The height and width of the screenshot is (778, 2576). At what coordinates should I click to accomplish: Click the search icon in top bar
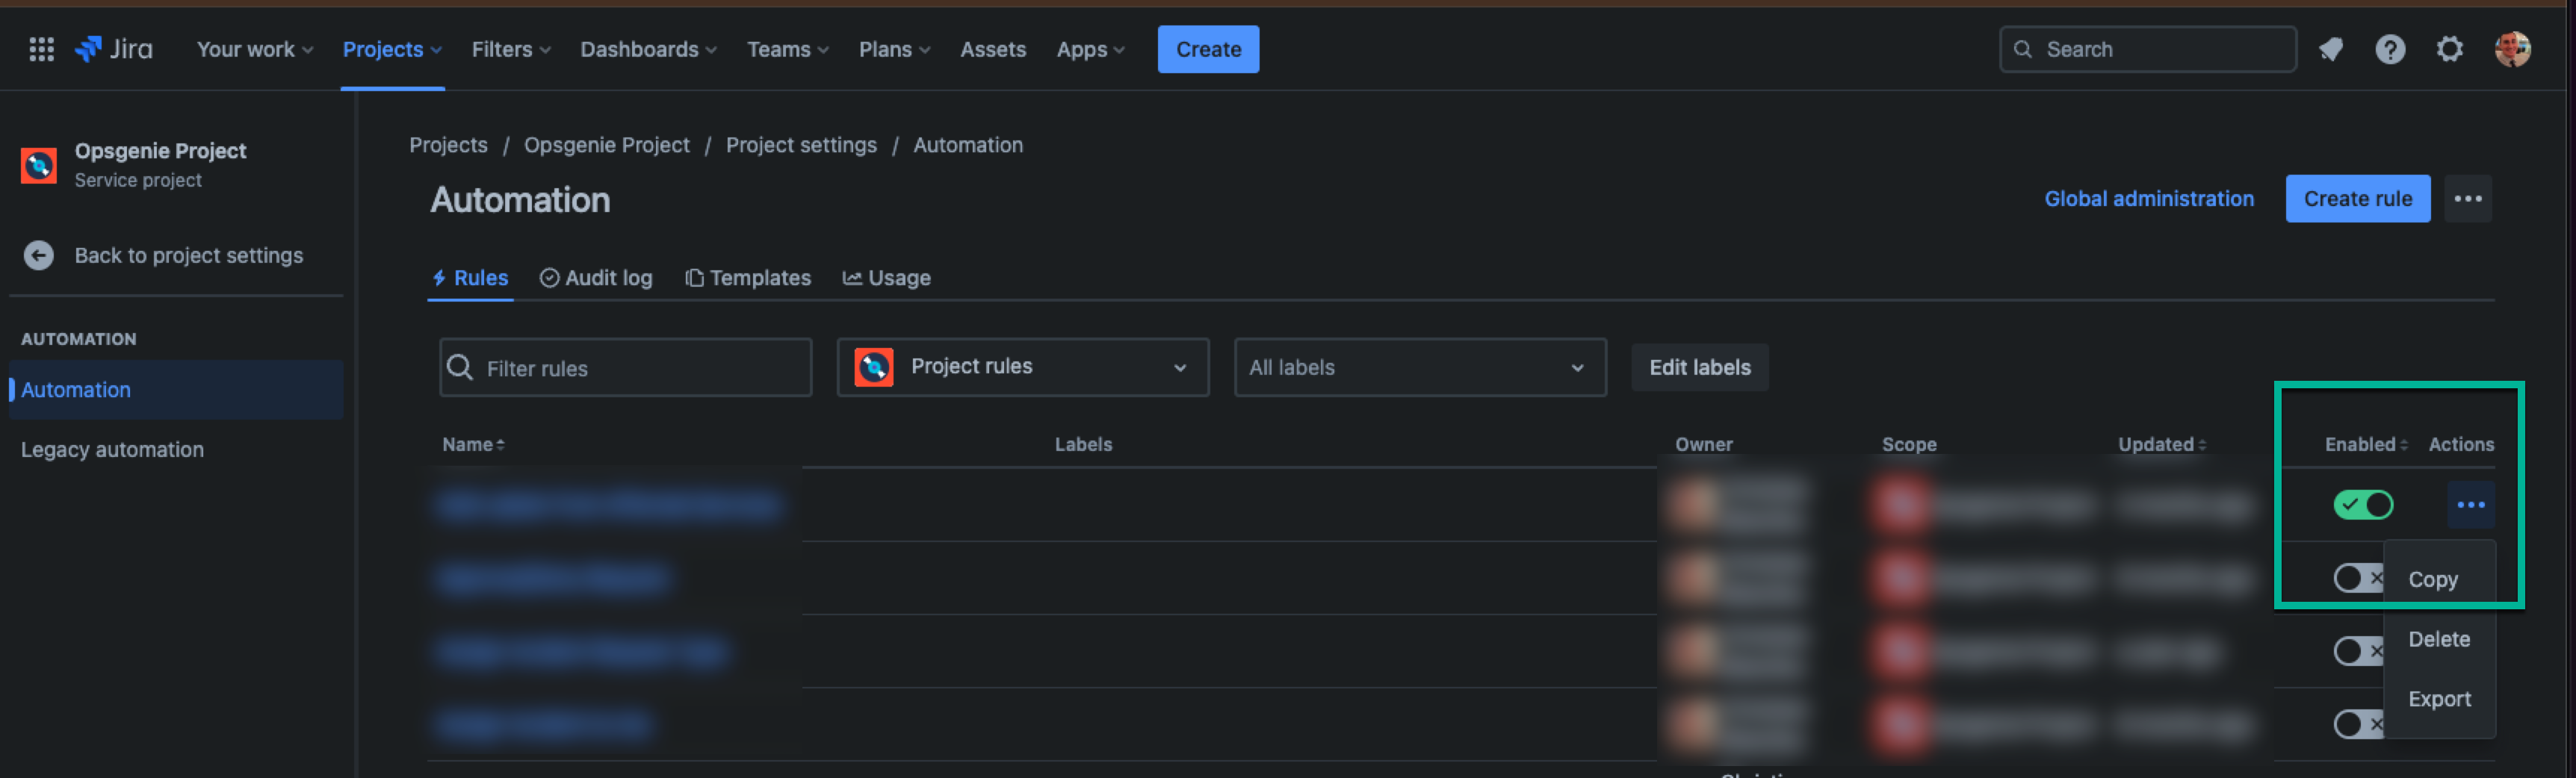pos(2022,49)
